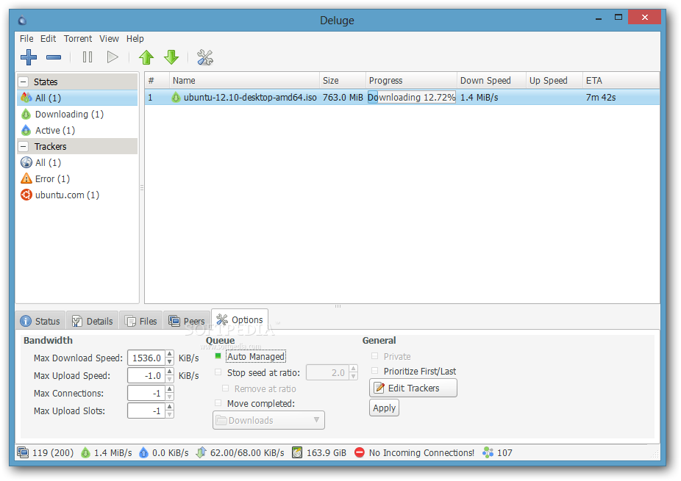The width and height of the screenshot is (681, 481).
Task: Click the free disk space icon
Action: pyautogui.click(x=297, y=452)
